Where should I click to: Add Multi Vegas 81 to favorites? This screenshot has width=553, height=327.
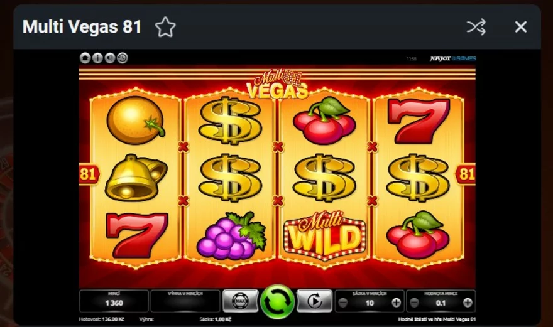165,27
